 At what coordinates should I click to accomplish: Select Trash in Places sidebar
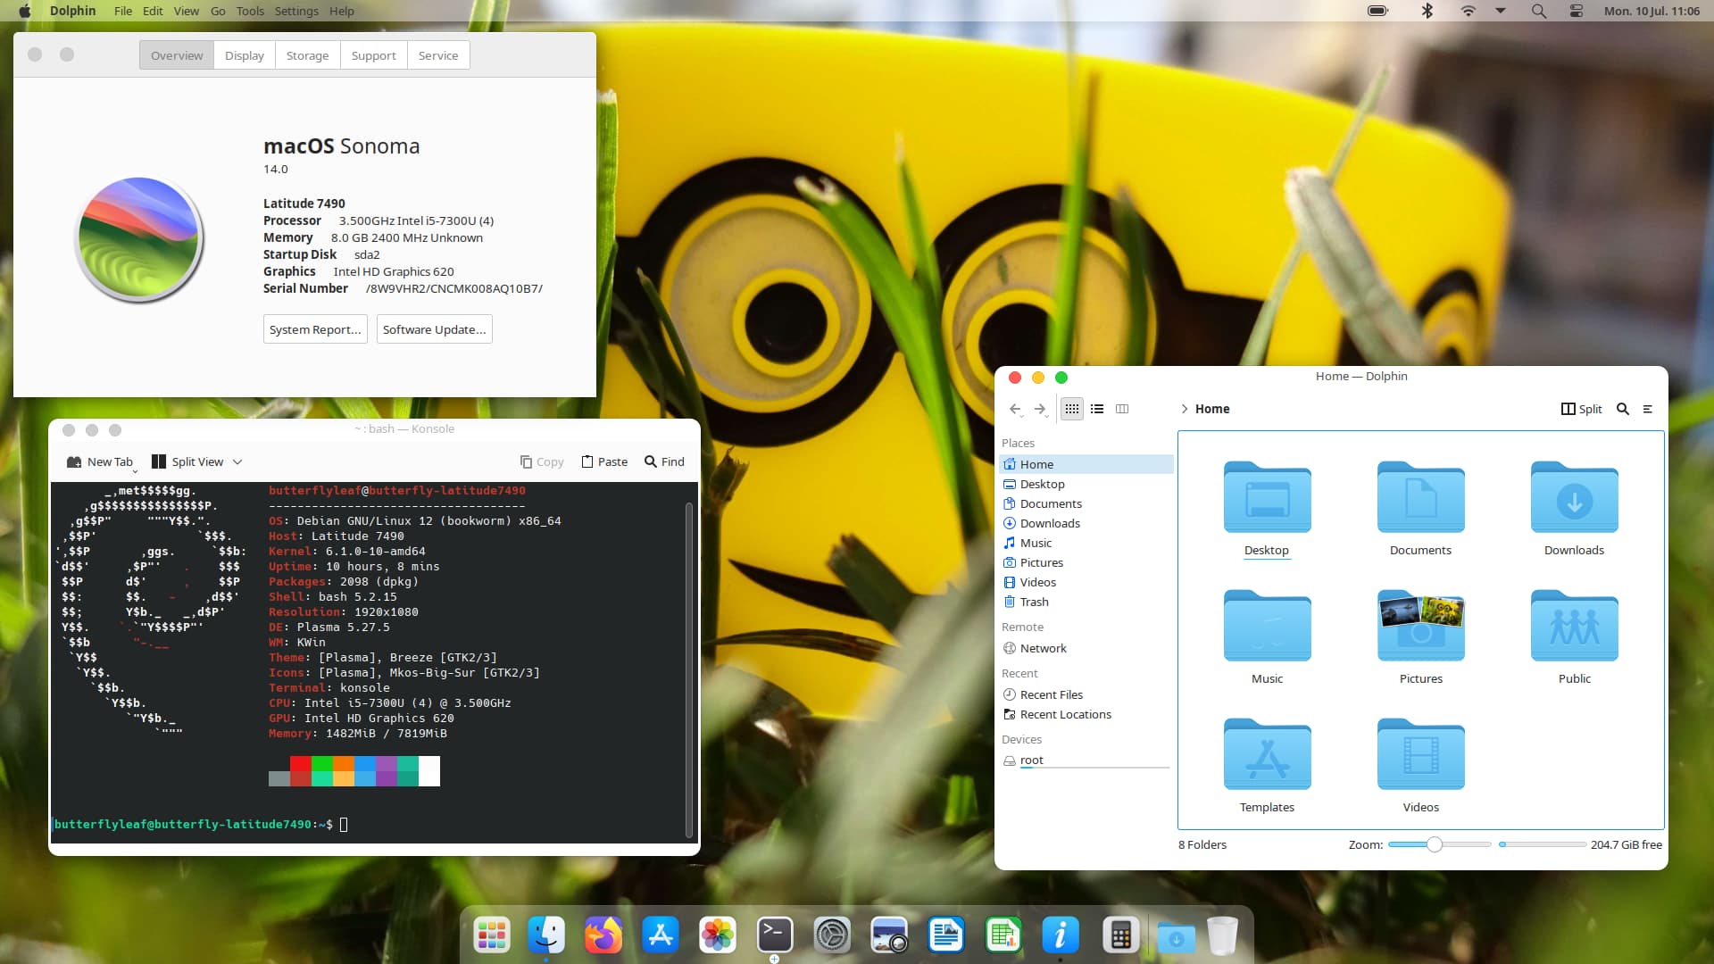click(x=1086, y=602)
